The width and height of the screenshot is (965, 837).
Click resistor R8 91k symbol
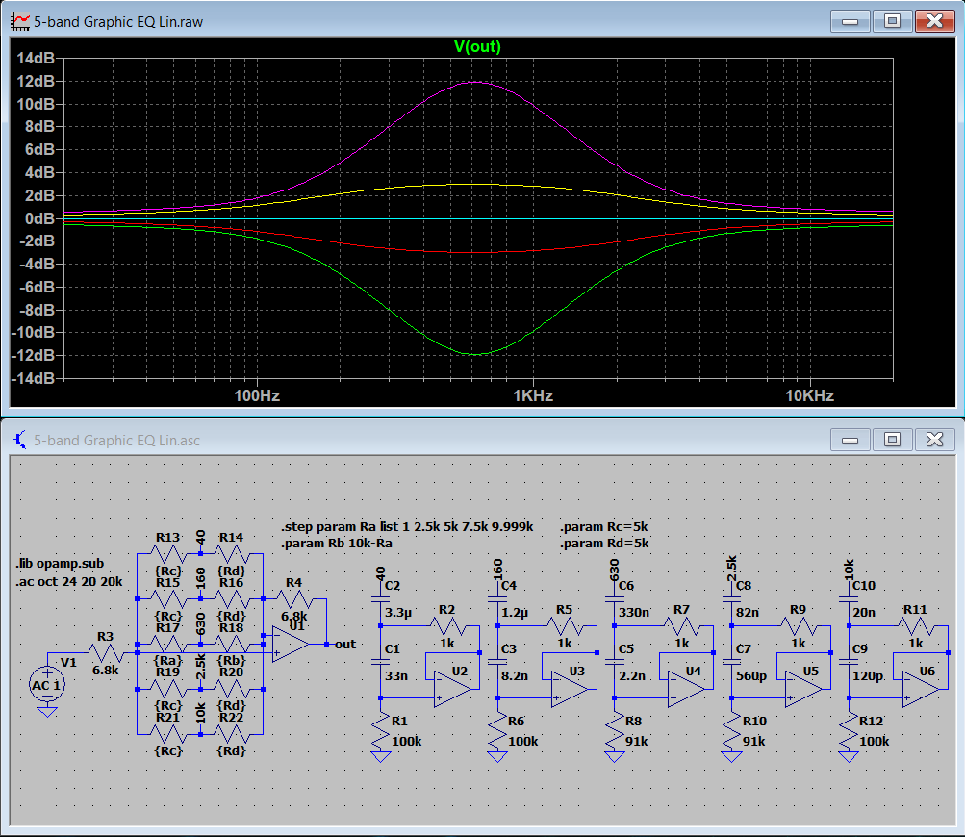(x=614, y=731)
